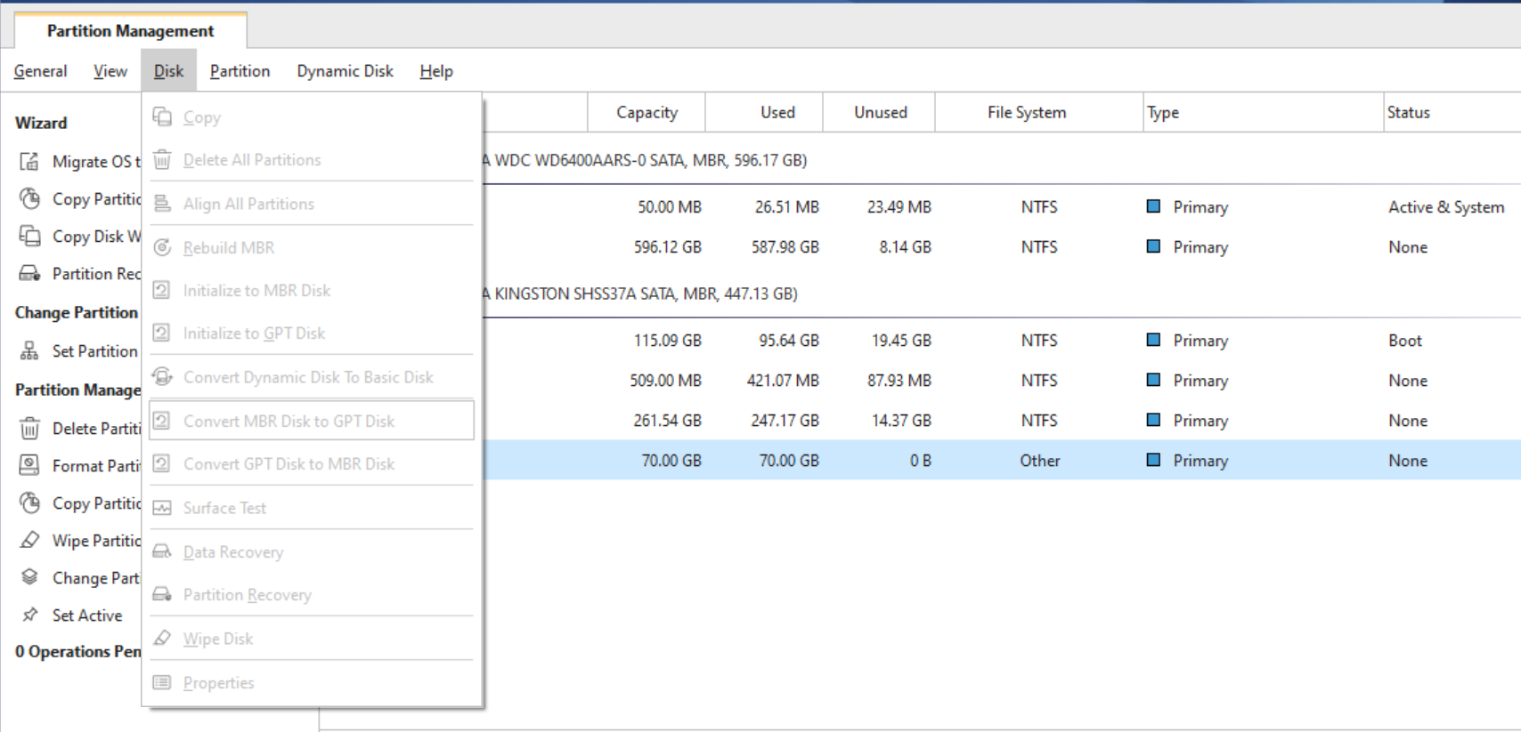Image resolution: width=1521 pixels, height=732 pixels.
Task: Click the Convert Dynamic Disk To Basic icon
Action: [162, 376]
